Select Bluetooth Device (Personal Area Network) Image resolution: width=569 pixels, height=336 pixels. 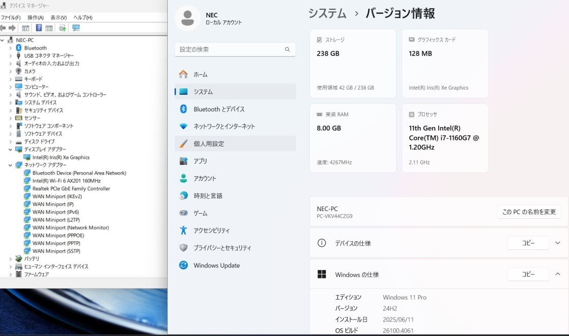pos(79,173)
